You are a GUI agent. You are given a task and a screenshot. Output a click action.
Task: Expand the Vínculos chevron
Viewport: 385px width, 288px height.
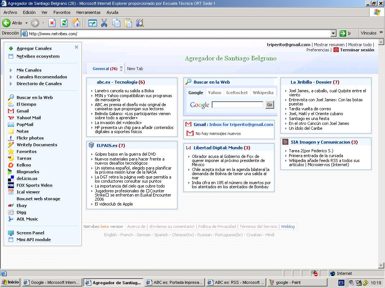381,32
